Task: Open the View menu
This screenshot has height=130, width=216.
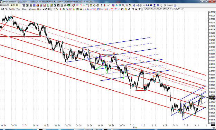Action: [x=18, y=9]
